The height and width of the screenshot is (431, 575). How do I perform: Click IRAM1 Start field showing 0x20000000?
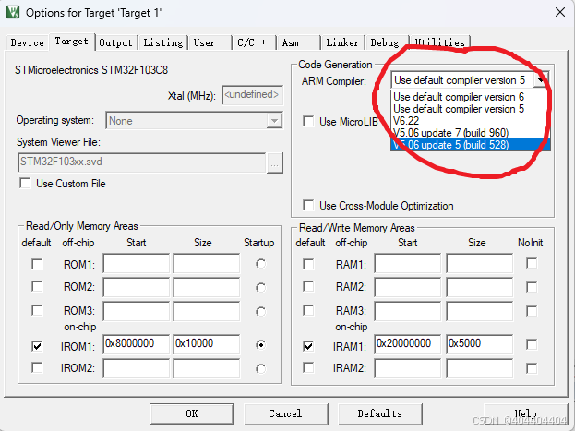(x=407, y=344)
